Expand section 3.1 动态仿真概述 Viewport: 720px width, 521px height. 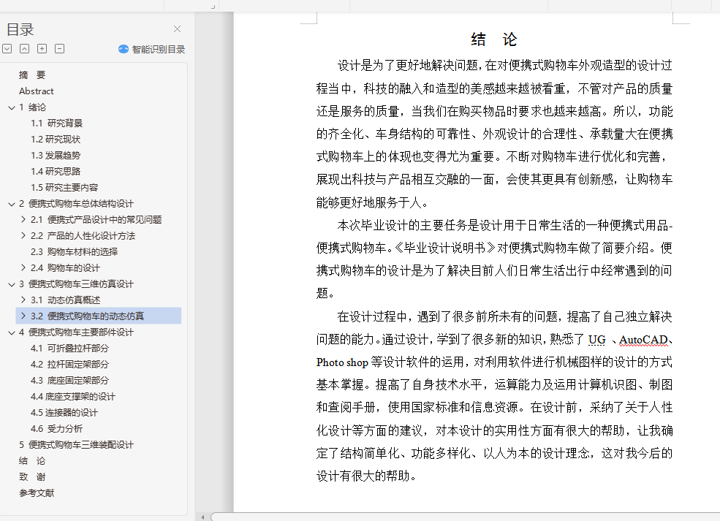pyautogui.click(x=23, y=300)
